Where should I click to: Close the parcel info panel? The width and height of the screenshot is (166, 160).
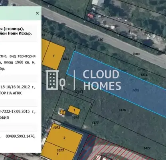pos(38,13)
